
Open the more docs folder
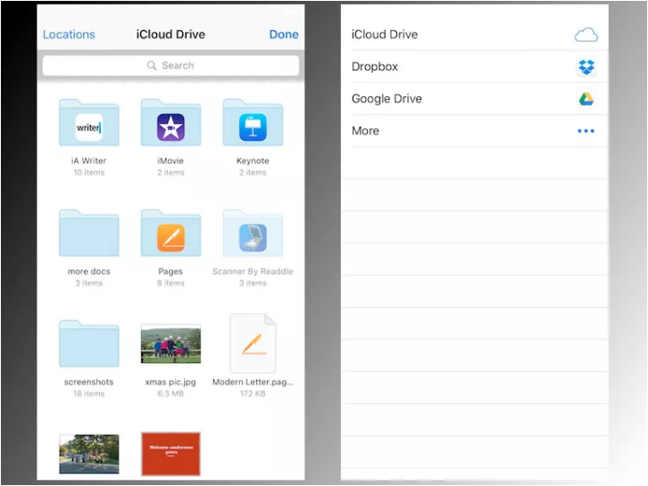[x=89, y=234]
